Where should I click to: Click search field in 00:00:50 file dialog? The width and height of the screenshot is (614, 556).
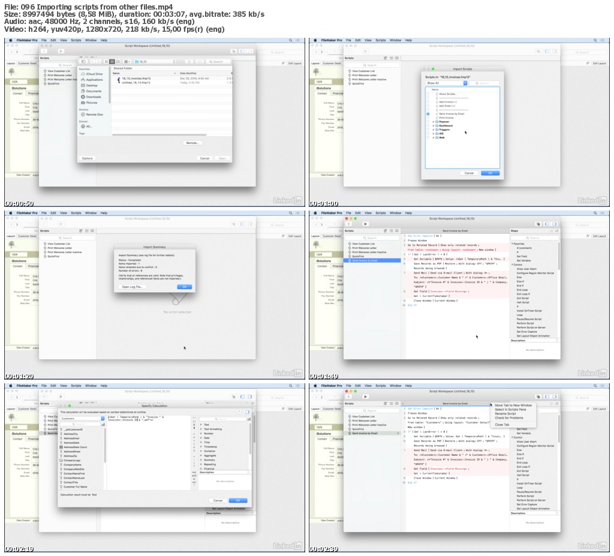(218, 62)
